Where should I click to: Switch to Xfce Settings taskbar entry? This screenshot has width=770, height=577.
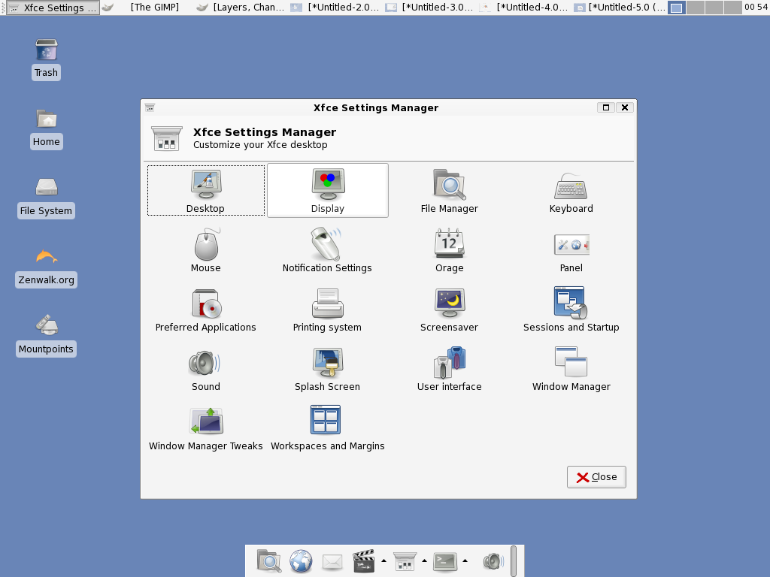[53, 8]
